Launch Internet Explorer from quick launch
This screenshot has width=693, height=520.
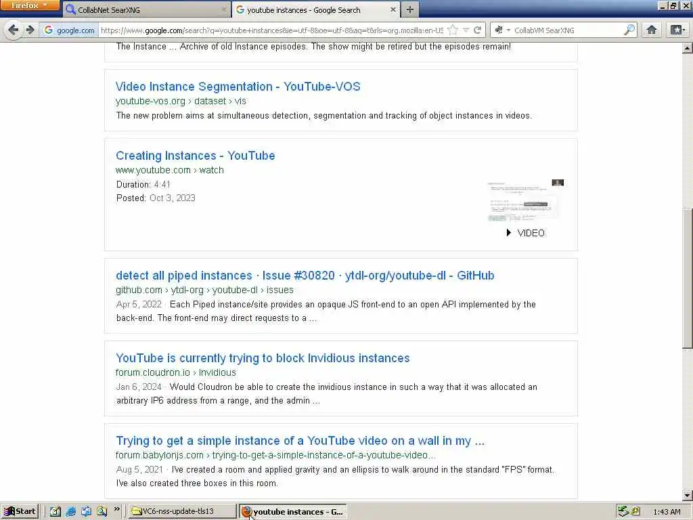[x=70, y=512]
